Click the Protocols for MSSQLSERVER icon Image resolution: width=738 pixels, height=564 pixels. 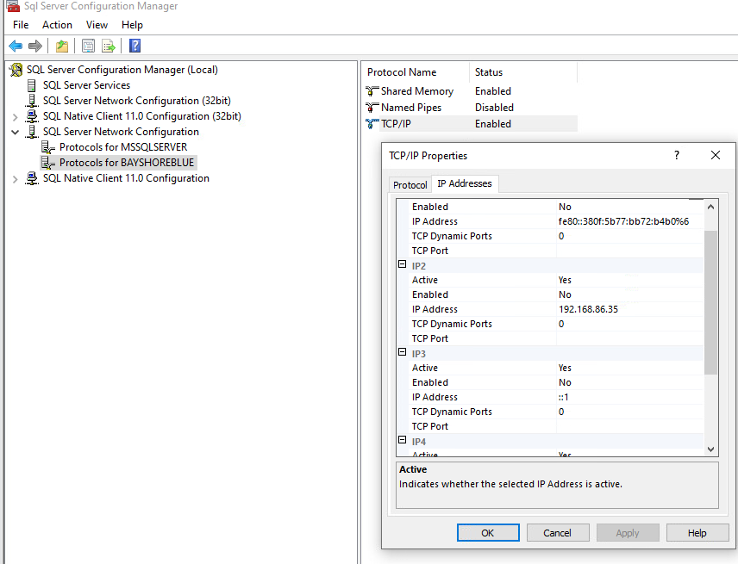click(x=48, y=147)
